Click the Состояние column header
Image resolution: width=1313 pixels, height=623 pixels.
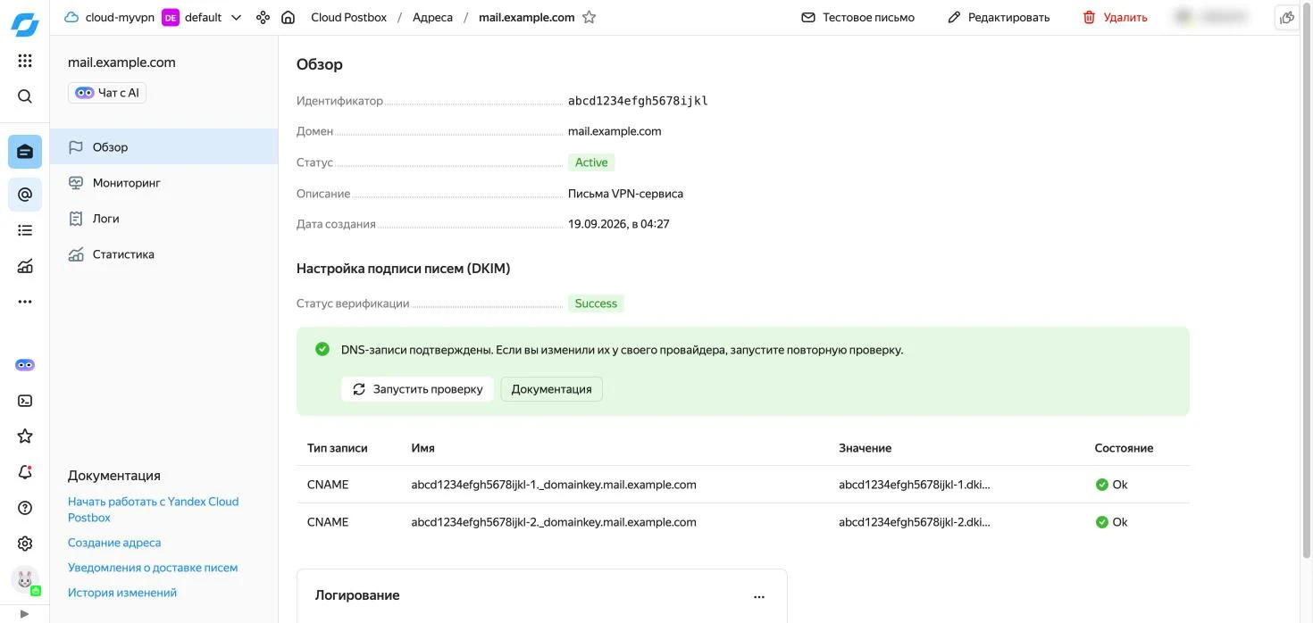click(1124, 448)
